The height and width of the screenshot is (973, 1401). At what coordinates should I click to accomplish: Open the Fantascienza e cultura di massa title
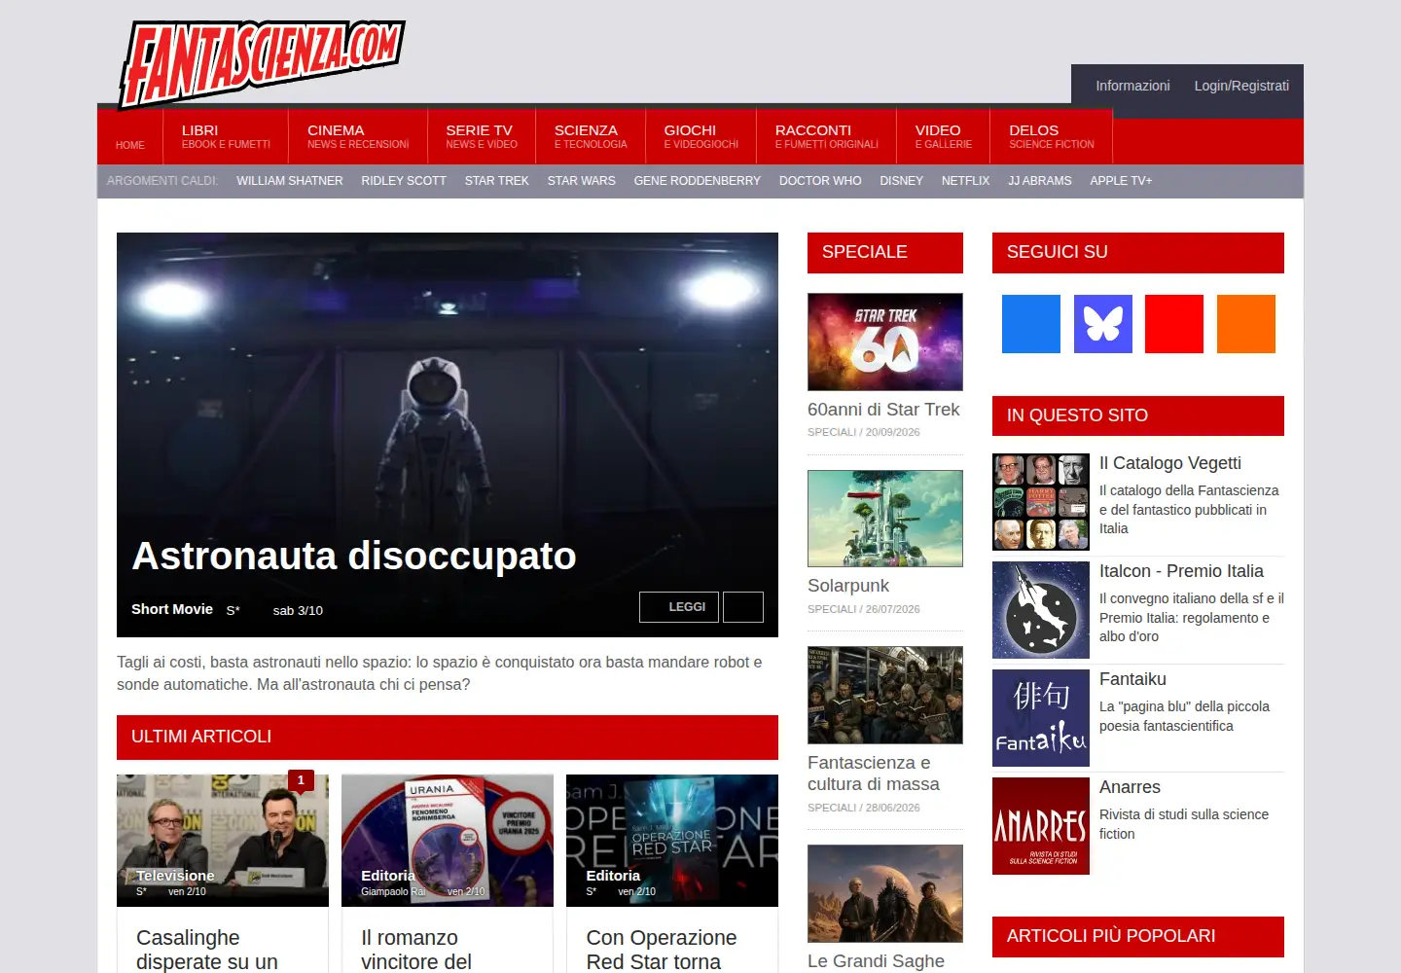(x=874, y=774)
